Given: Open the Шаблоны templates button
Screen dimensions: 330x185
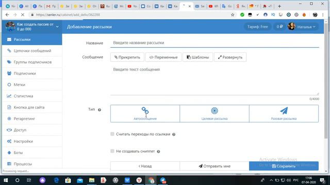Looking at the screenshot, I should click(198, 57).
